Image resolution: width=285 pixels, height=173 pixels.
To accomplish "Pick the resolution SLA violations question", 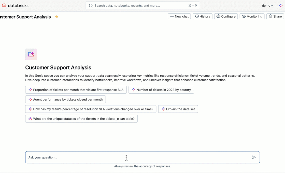I will (x=91, y=109).
